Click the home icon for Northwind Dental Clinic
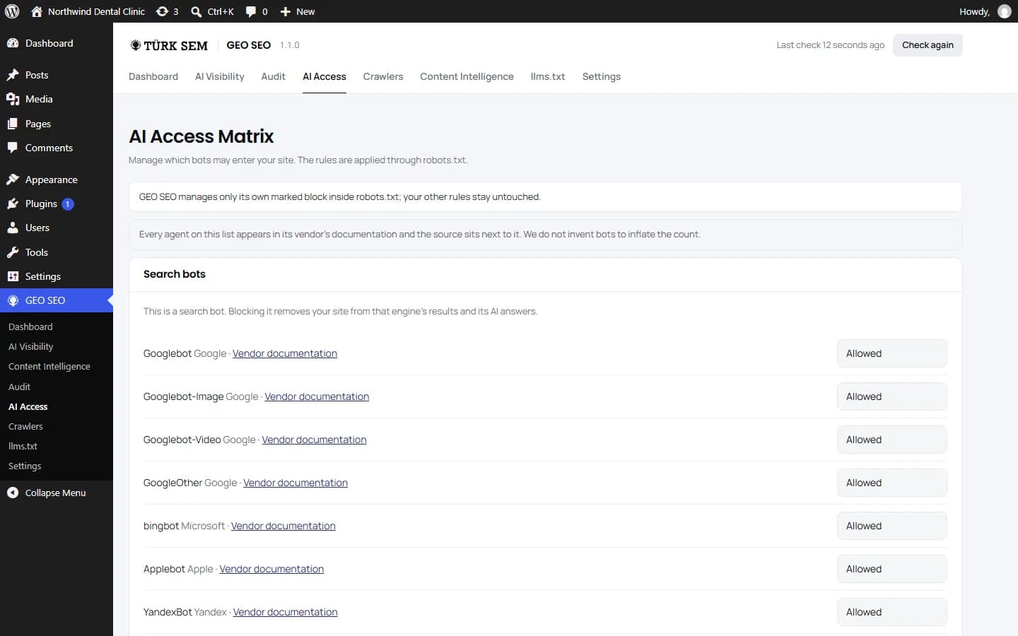 point(37,11)
